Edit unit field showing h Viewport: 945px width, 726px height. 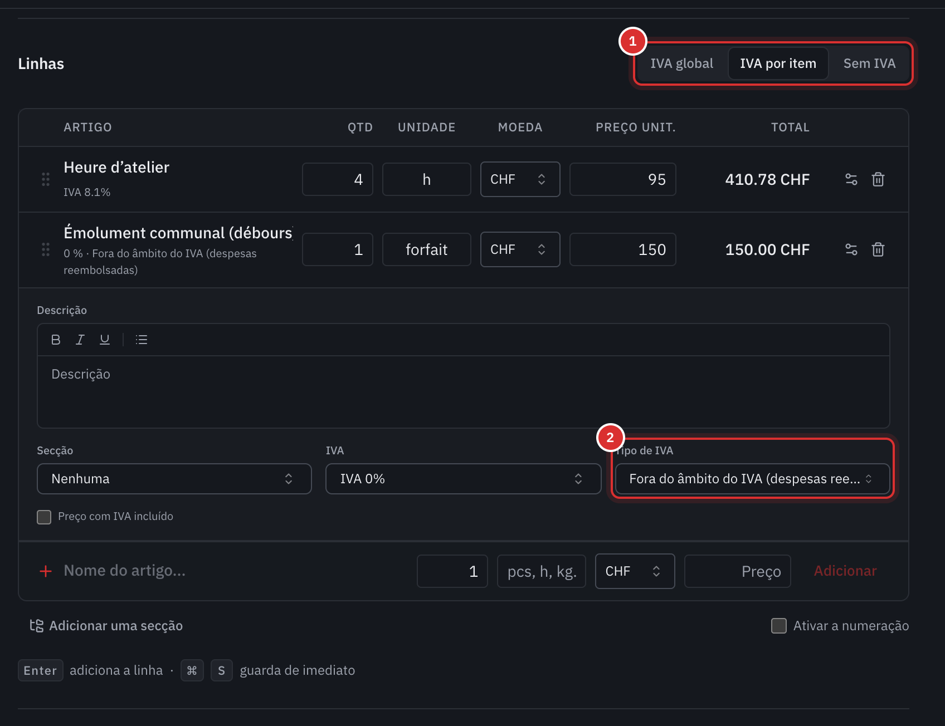[427, 179]
